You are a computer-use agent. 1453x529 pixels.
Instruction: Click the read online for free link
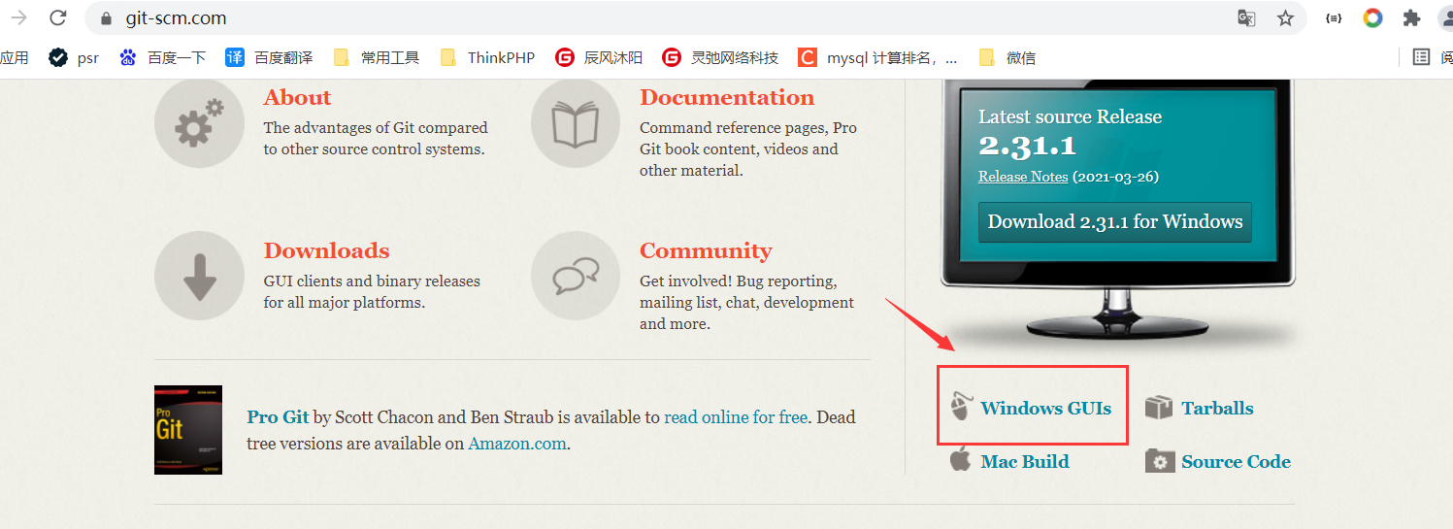pos(736,417)
